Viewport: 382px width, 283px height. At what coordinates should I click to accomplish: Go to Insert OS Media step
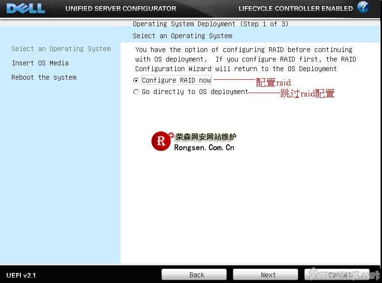[40, 63]
